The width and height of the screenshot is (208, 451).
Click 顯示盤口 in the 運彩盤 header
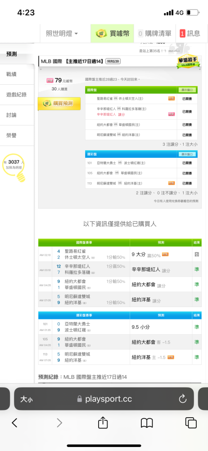pyautogui.click(x=187, y=154)
